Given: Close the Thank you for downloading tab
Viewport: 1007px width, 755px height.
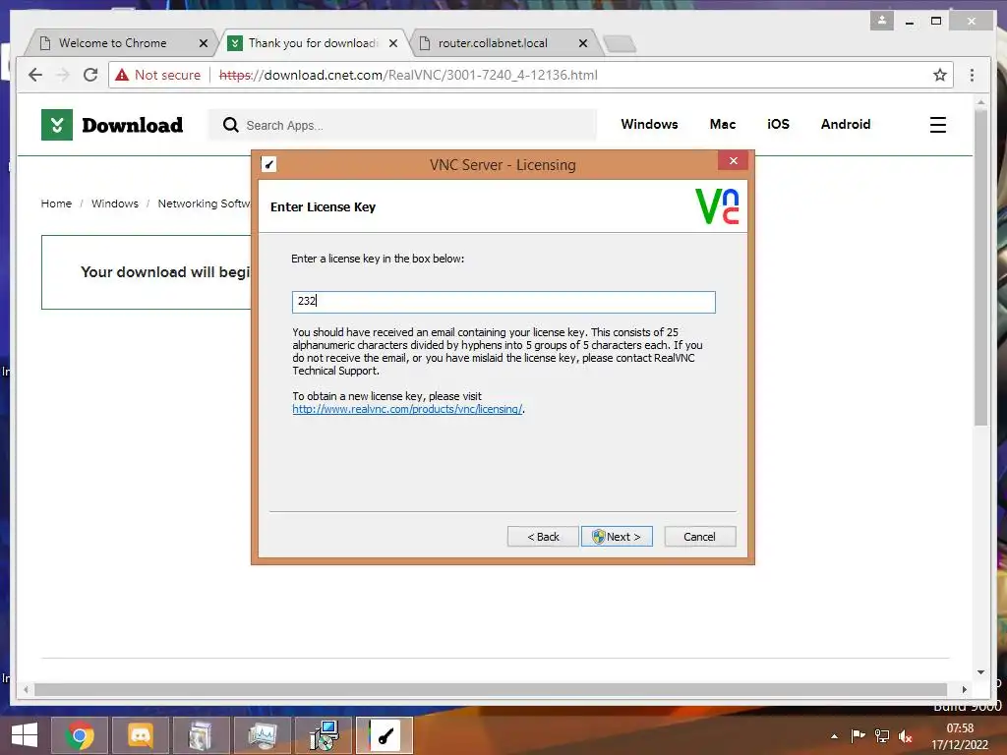Looking at the screenshot, I should click(x=393, y=43).
